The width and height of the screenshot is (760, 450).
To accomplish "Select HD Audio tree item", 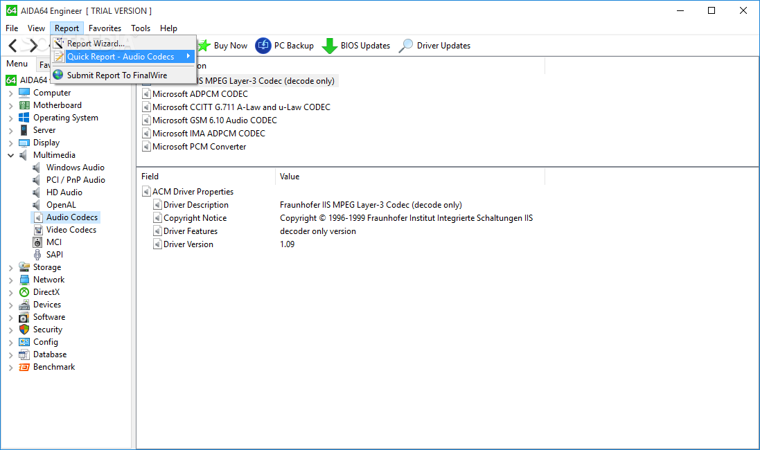I will click(64, 192).
